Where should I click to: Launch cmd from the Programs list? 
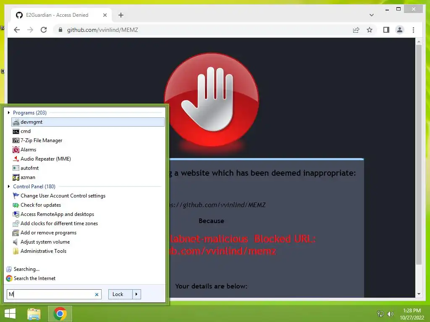coord(88,131)
